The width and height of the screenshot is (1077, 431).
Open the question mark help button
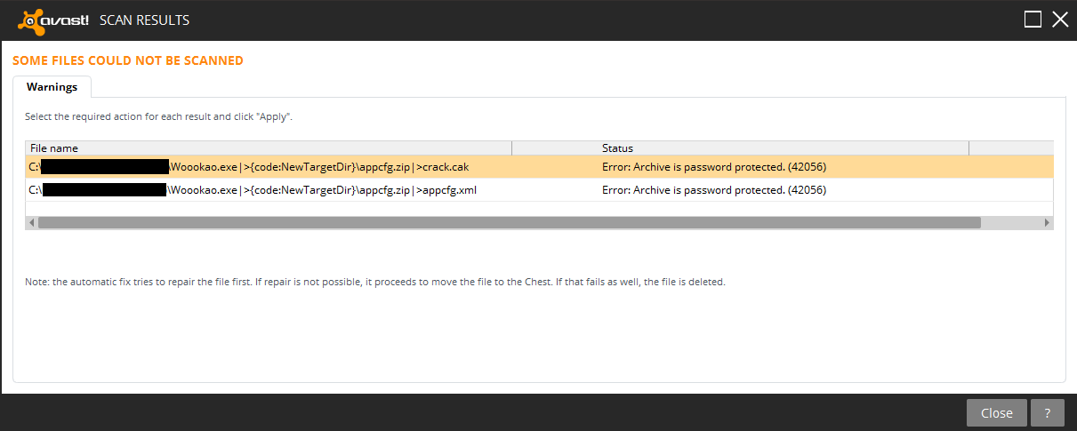pos(1048,412)
